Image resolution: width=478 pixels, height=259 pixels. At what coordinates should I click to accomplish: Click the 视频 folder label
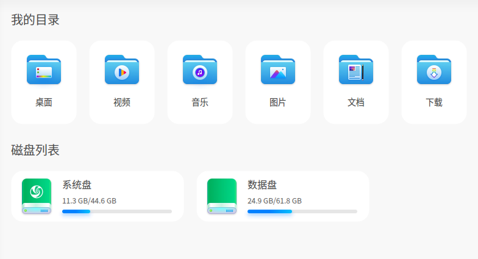(x=122, y=102)
